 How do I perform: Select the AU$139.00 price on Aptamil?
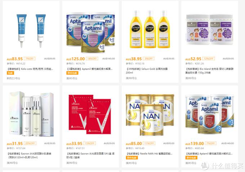tap(195, 144)
